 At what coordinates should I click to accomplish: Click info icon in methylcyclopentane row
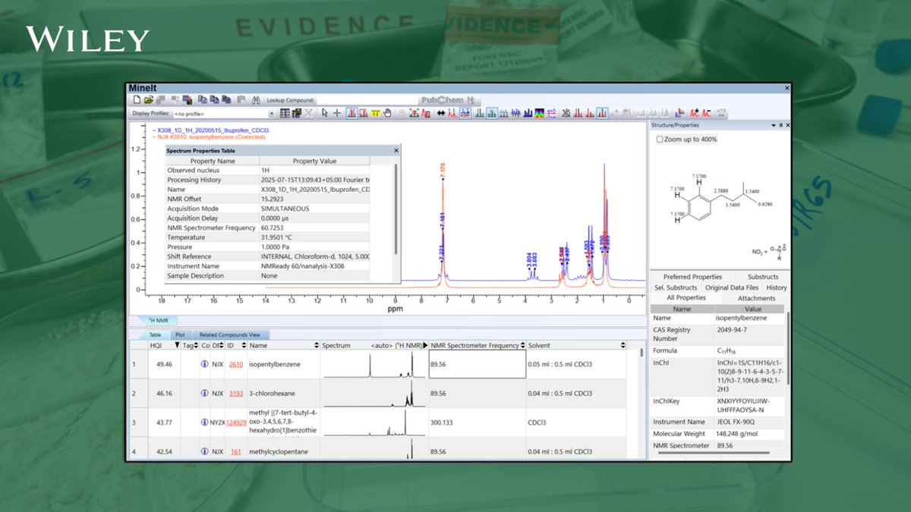coord(204,452)
